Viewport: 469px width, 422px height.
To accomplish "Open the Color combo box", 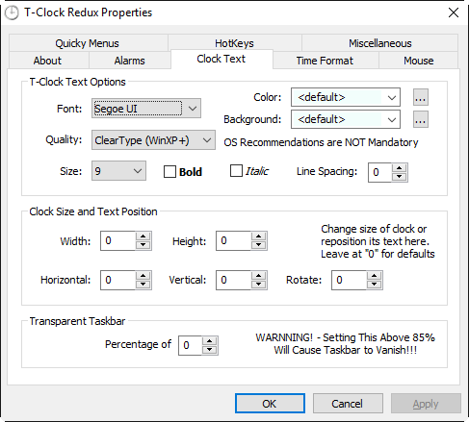I will click(x=346, y=97).
